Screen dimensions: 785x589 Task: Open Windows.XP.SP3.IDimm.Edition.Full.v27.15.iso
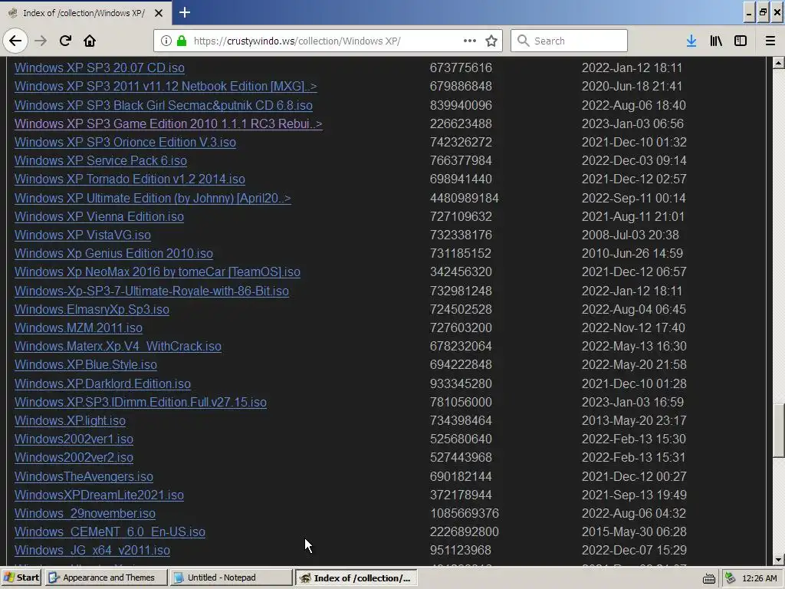pyautogui.click(x=141, y=402)
